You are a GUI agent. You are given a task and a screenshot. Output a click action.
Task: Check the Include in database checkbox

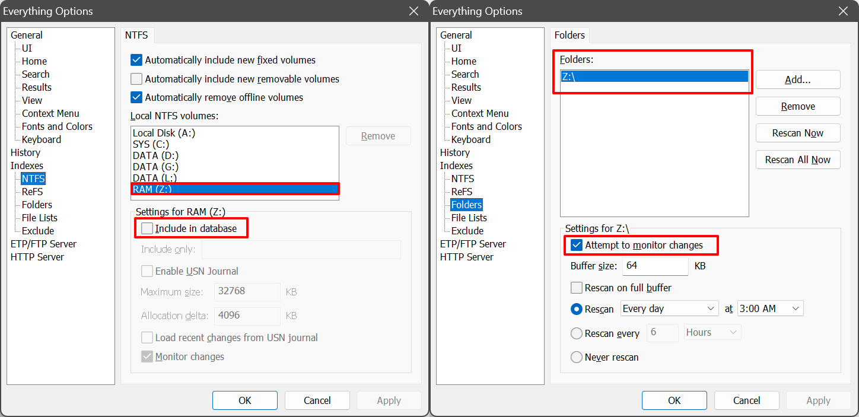pos(147,228)
